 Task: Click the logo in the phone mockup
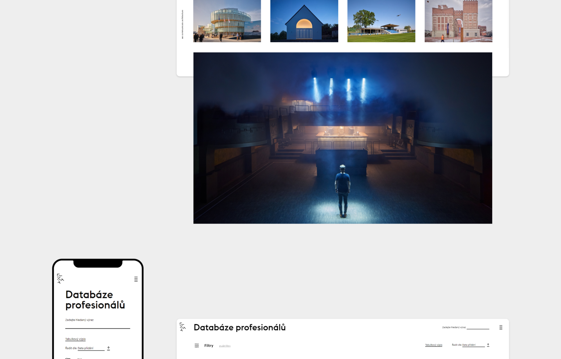[x=60, y=279]
